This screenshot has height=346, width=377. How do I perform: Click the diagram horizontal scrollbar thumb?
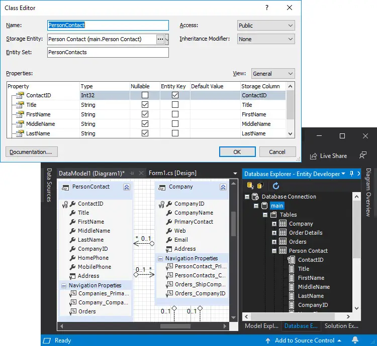[x=175, y=326]
